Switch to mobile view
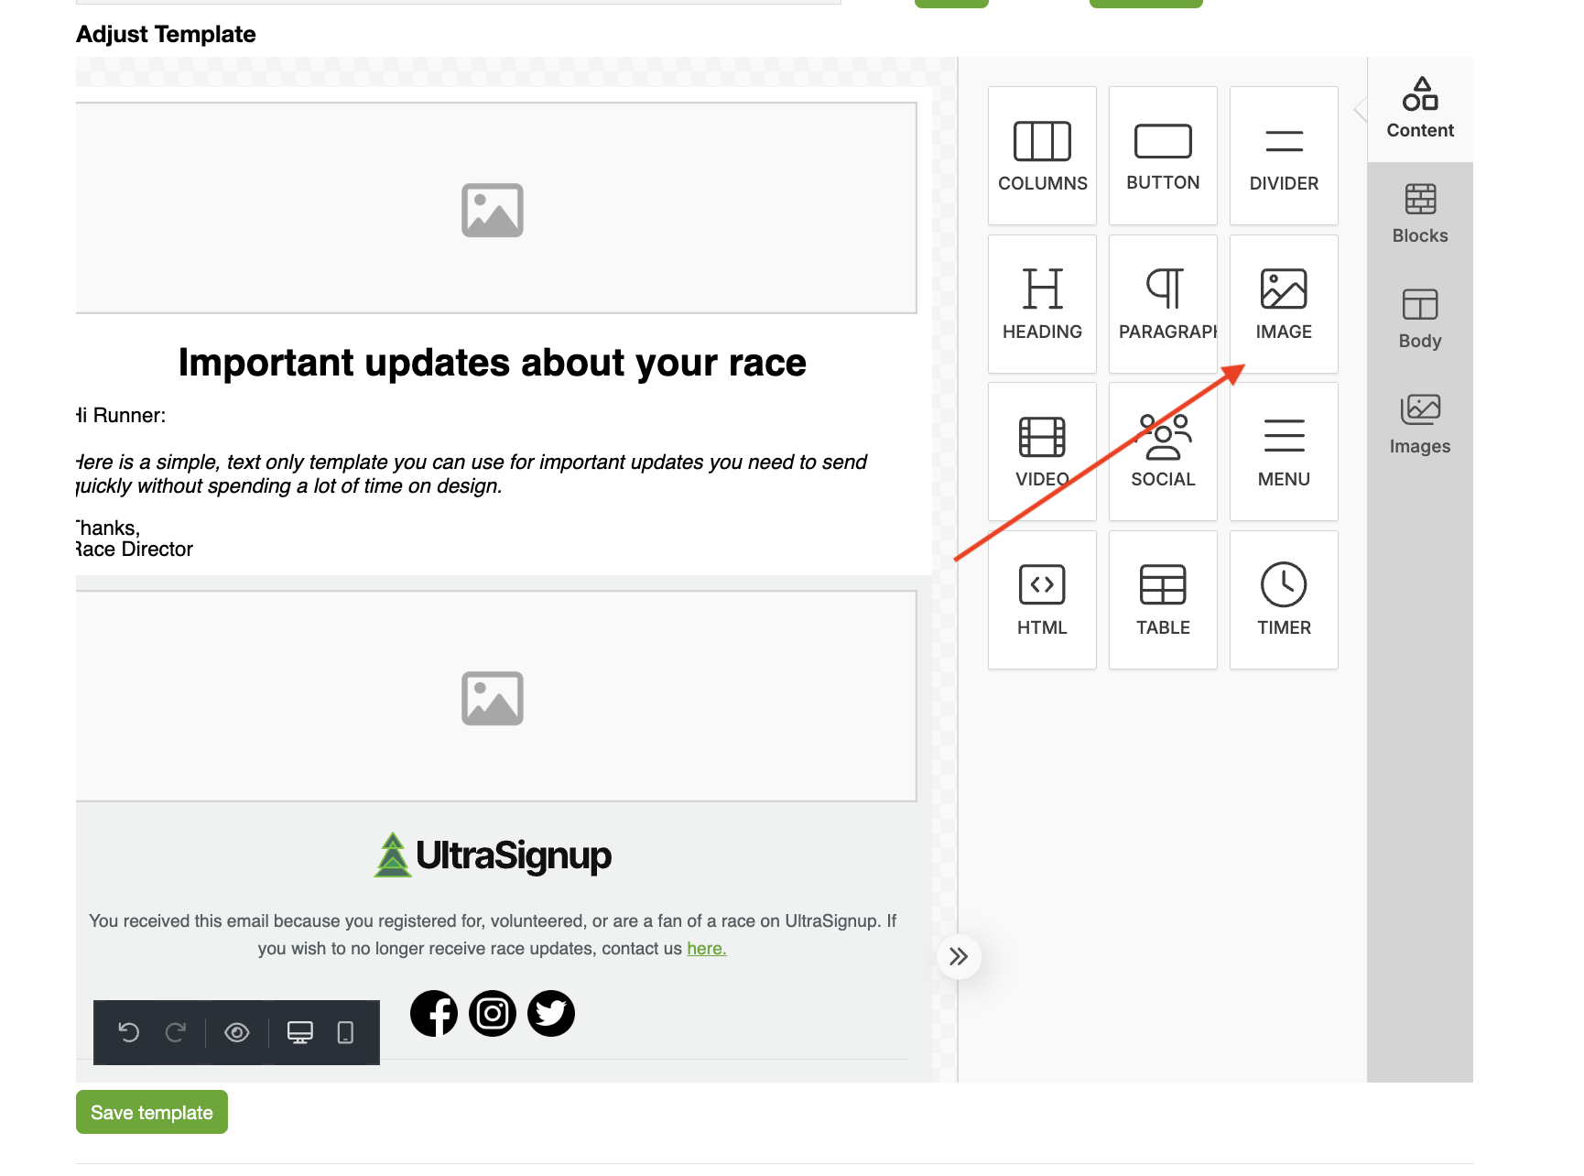Viewport: 1584px width, 1176px height. pyautogui.click(x=345, y=1032)
